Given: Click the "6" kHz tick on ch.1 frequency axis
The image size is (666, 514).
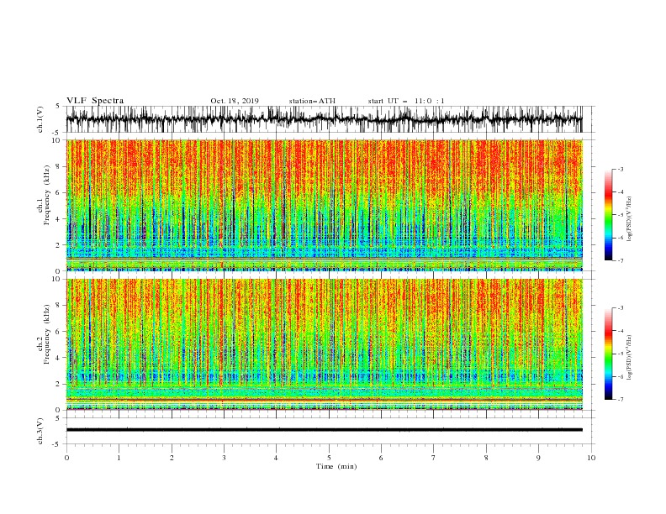Looking at the screenshot, I should [59, 193].
